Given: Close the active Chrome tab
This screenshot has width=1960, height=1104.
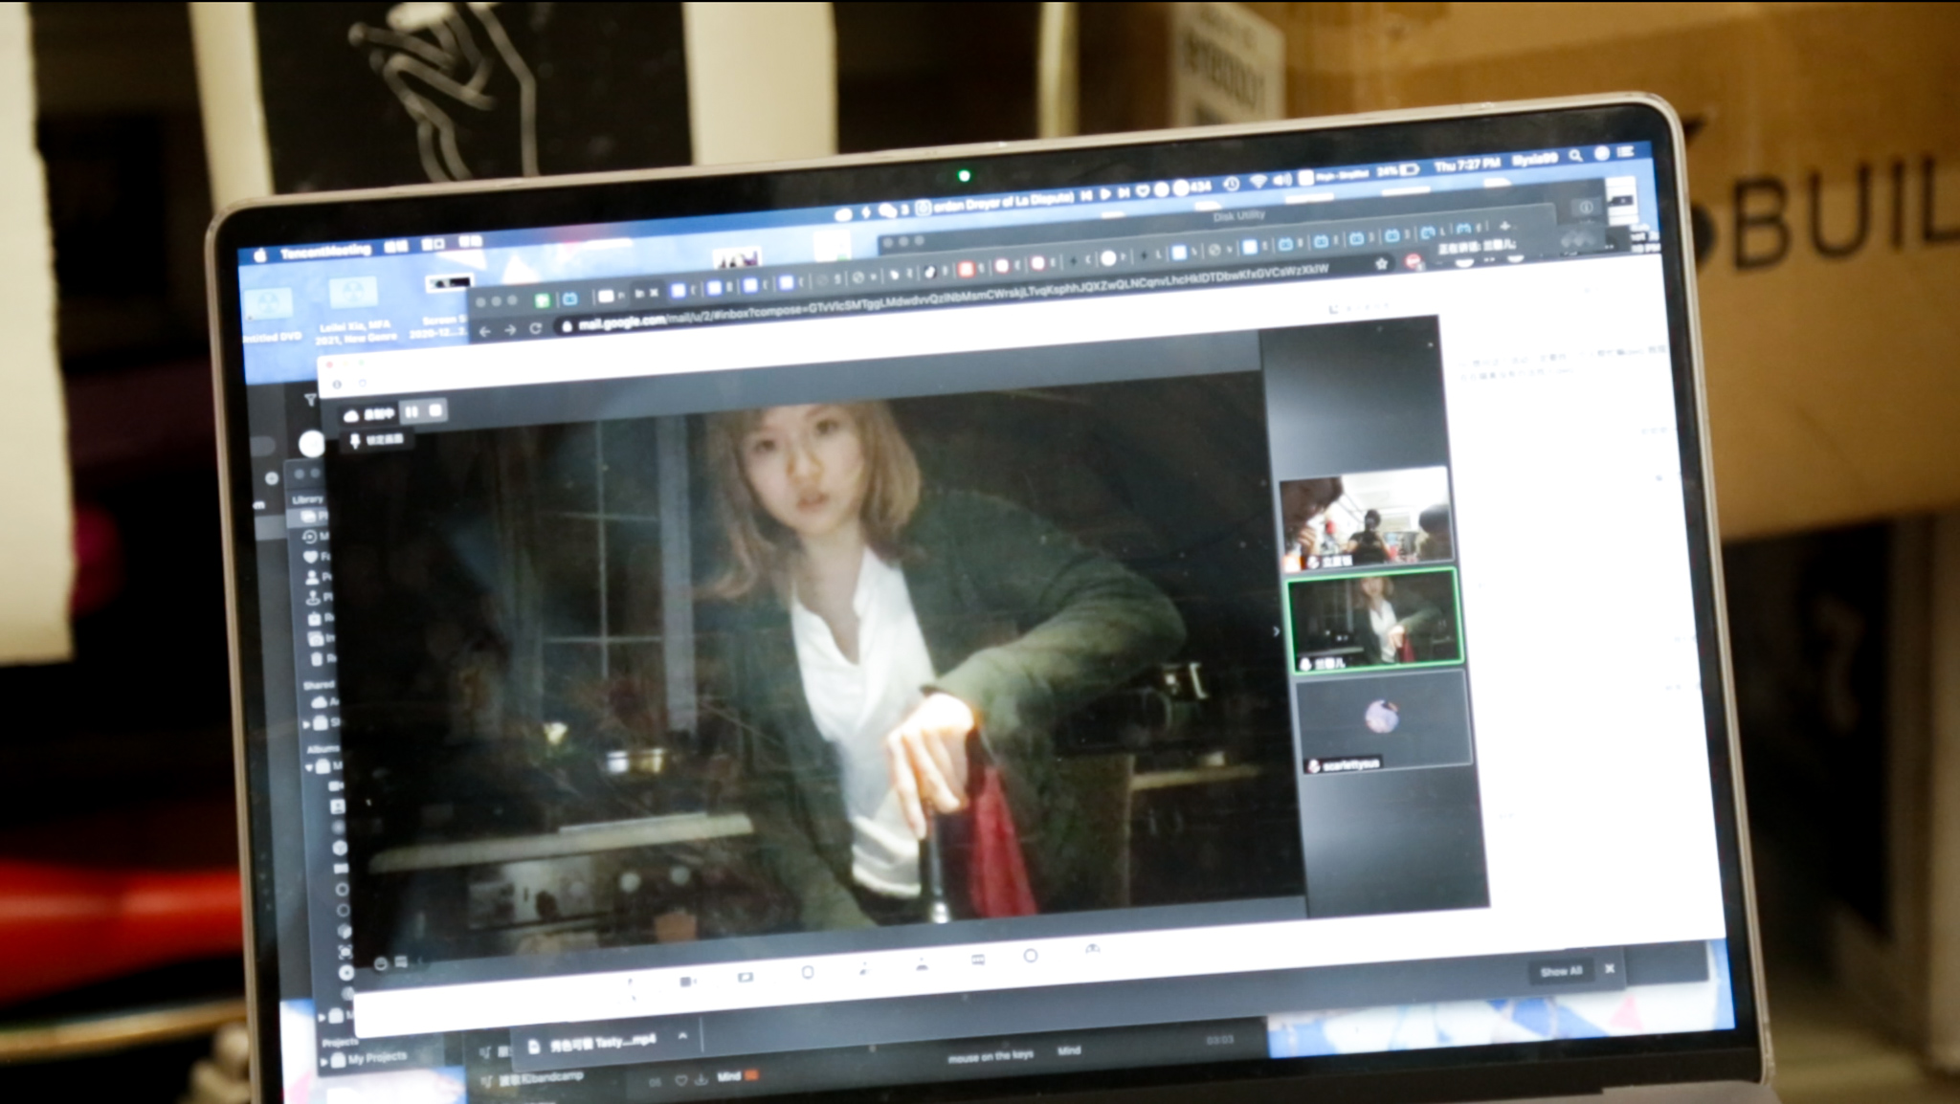Looking at the screenshot, I should click(655, 293).
